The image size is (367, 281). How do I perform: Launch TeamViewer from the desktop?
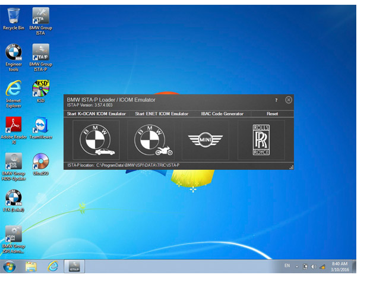coord(40,127)
